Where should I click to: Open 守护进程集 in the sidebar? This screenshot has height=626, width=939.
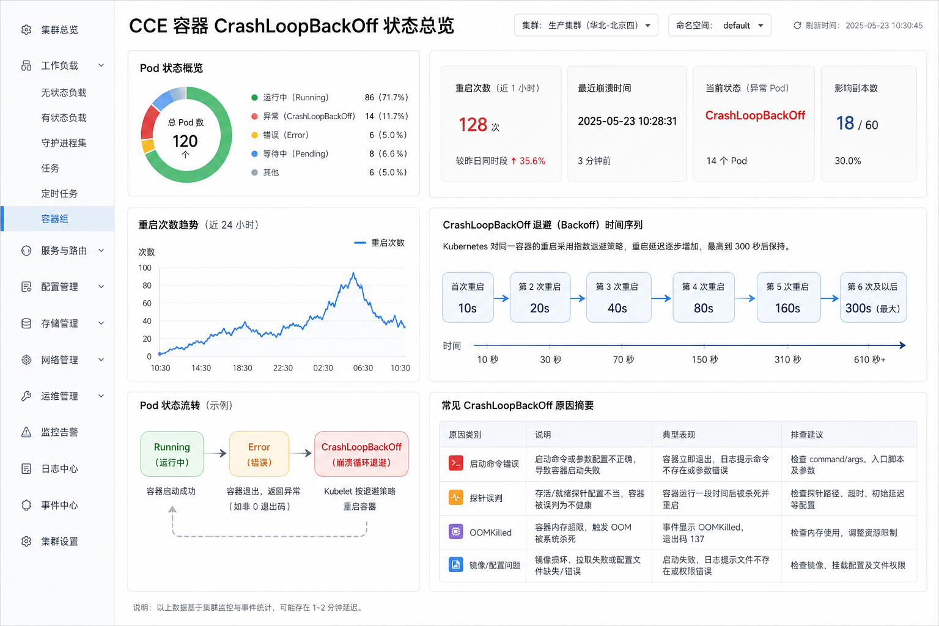pyautogui.click(x=64, y=142)
